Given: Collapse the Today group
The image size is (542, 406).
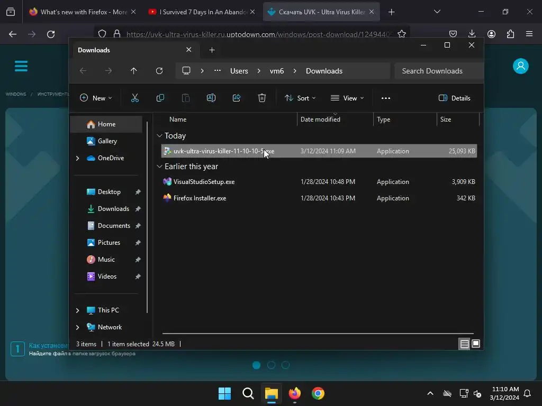Looking at the screenshot, I should tap(159, 136).
